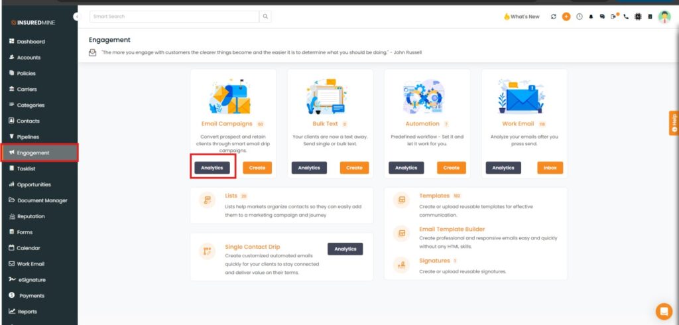The image size is (679, 325).
Task: Select Document Manager in the sidebar
Action: [x=42, y=200]
